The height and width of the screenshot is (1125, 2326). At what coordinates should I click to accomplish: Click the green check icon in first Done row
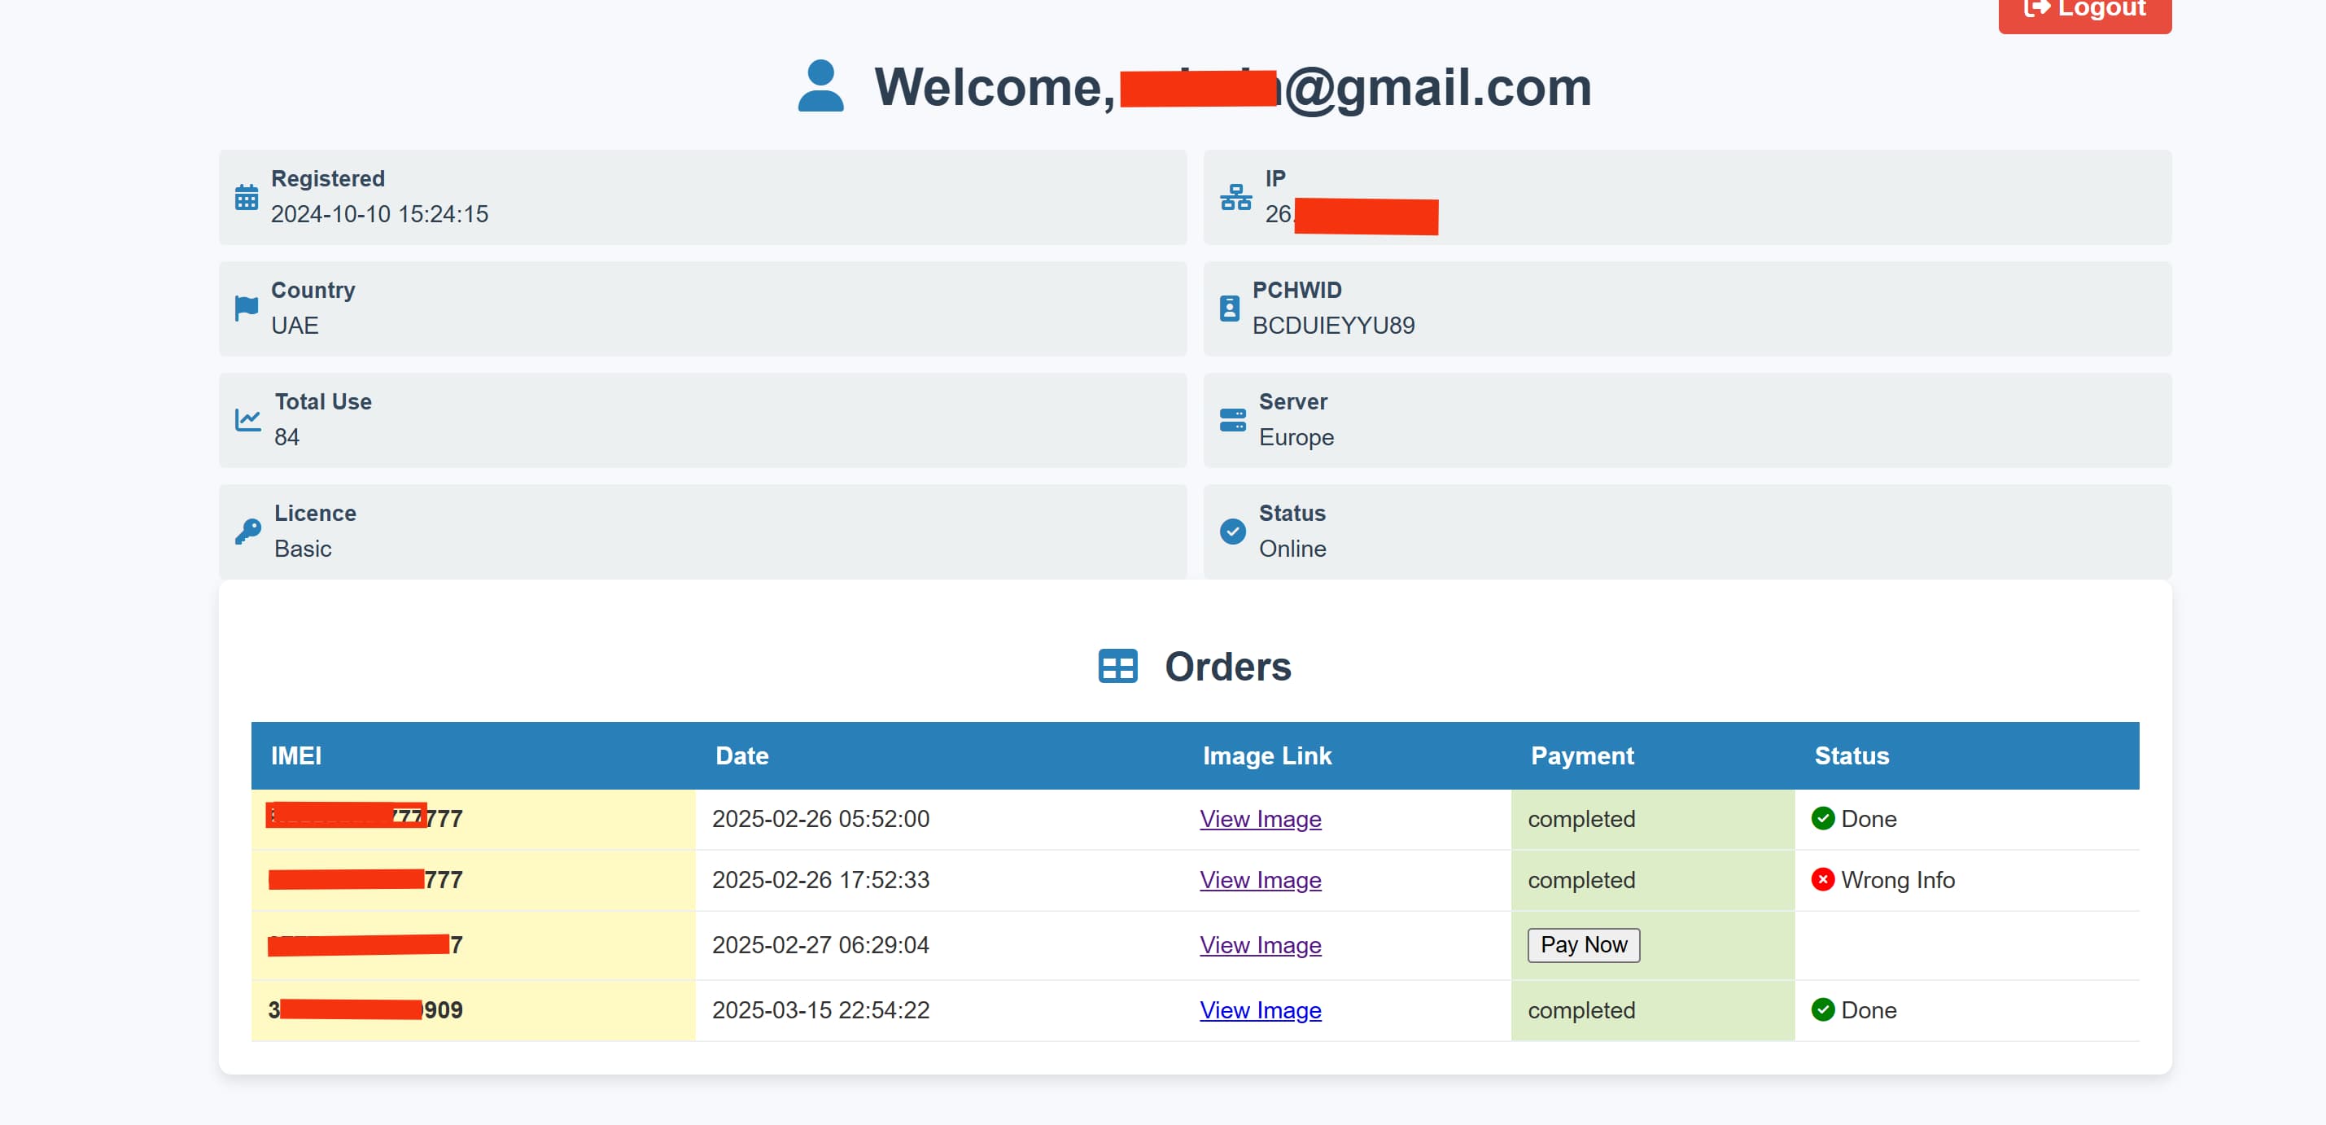1822,818
